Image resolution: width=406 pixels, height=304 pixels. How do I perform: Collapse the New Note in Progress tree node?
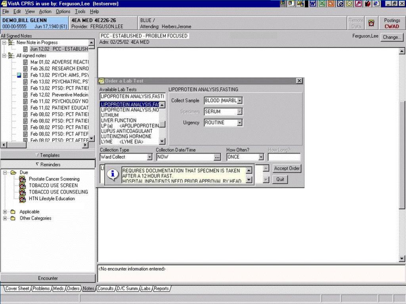[x=4, y=42]
